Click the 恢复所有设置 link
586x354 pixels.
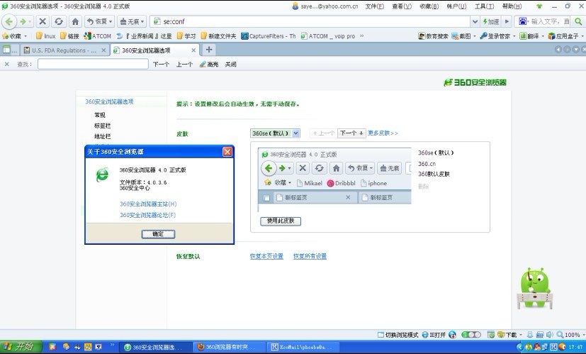pyautogui.click(x=310, y=256)
